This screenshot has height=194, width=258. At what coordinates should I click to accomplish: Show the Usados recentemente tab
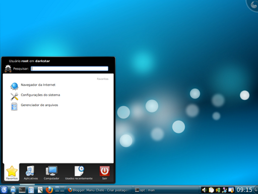click(79, 173)
